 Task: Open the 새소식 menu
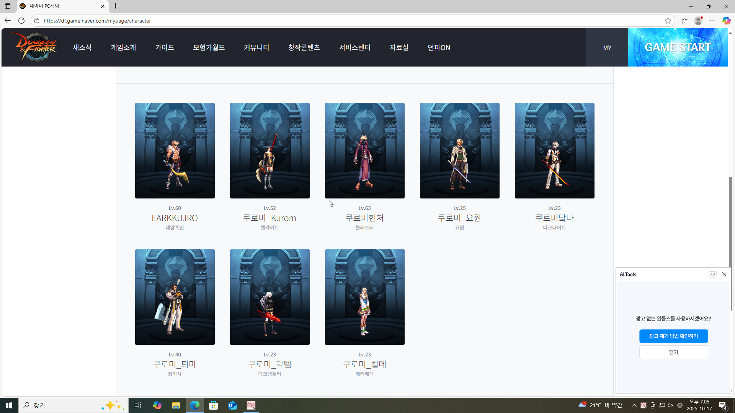(x=82, y=47)
